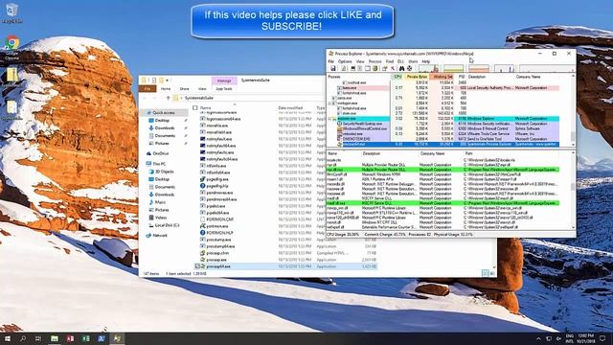
Task: Show hidden icons chevron in system tray
Action: [x=538, y=338]
